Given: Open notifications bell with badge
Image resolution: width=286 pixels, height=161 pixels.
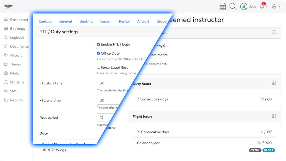Looking at the screenshot, I should click(x=262, y=7).
